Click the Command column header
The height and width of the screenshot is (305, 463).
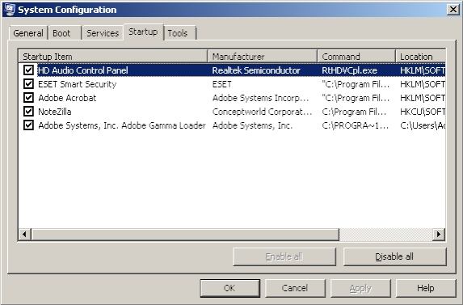point(356,56)
